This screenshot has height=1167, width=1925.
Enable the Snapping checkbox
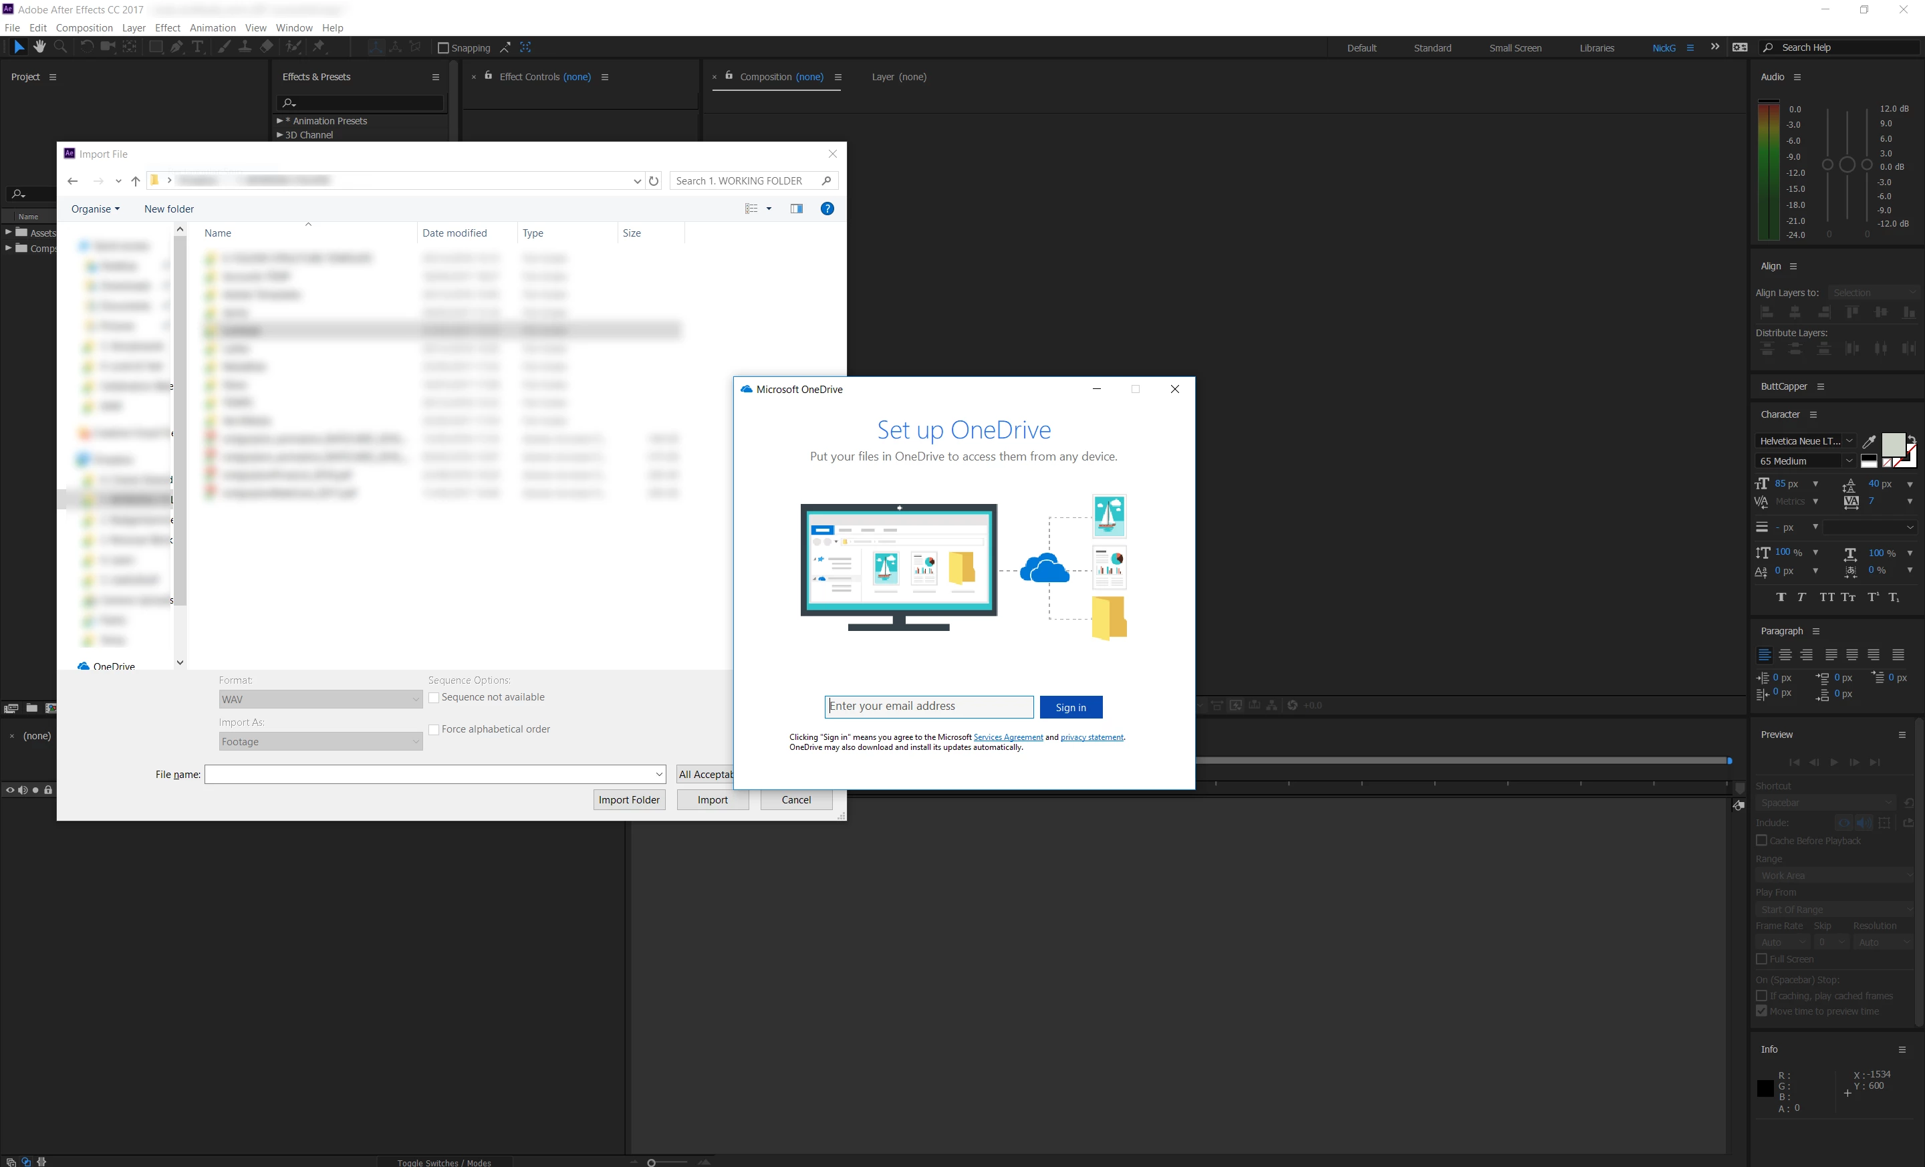coord(443,47)
